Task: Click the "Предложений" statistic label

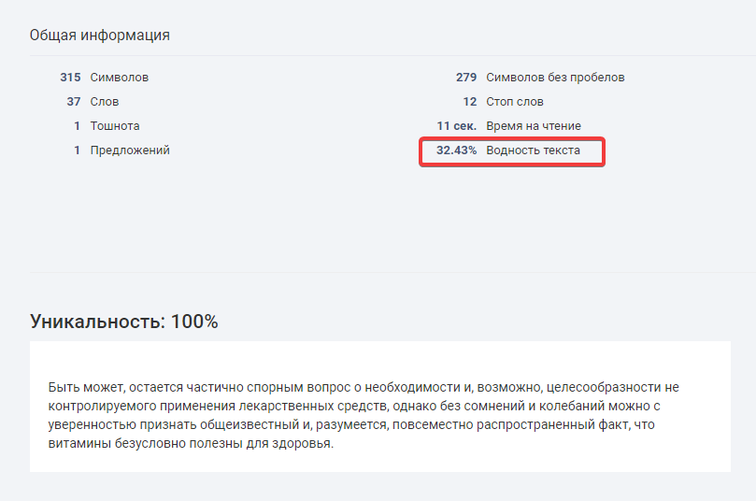Action: 130,150
